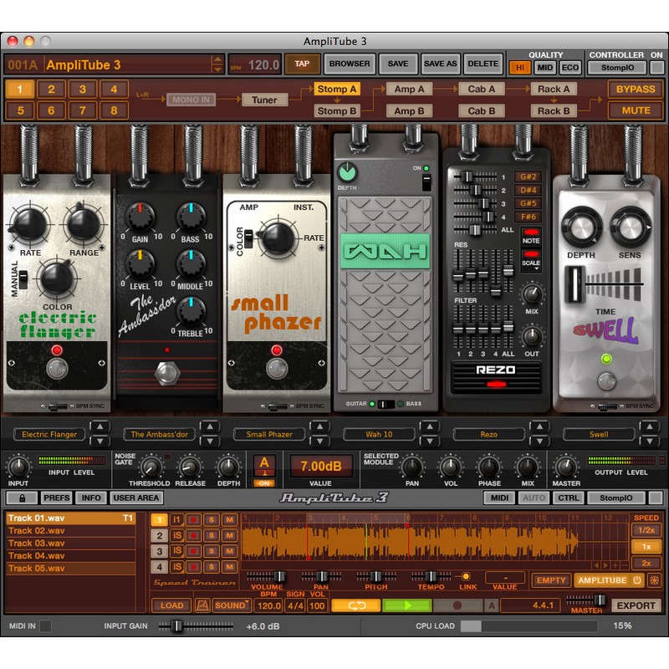Click the TREBLE knob on The Ambass'dor
Viewport: 669px width, 669px height.
[191, 311]
